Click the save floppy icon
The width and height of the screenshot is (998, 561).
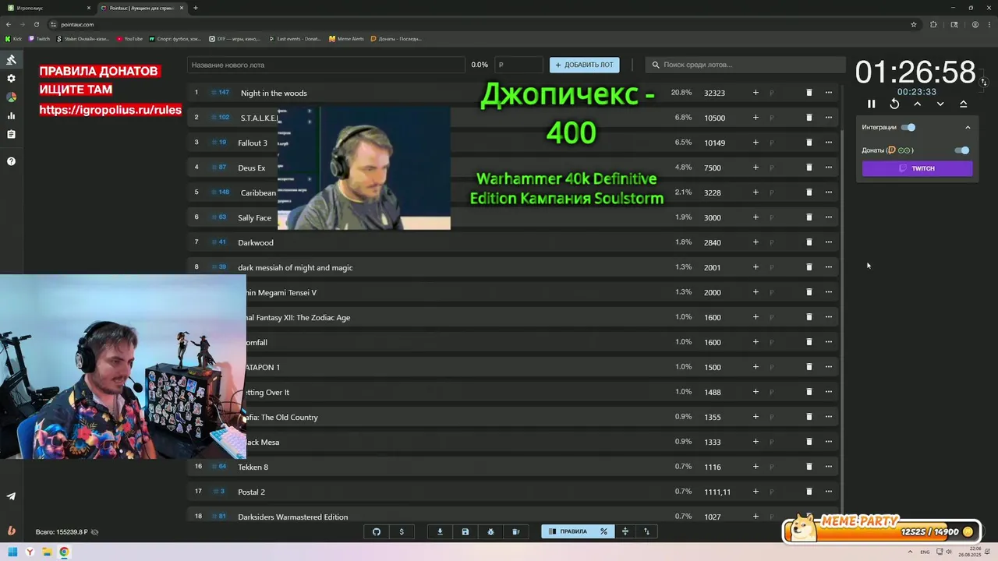[x=465, y=531]
